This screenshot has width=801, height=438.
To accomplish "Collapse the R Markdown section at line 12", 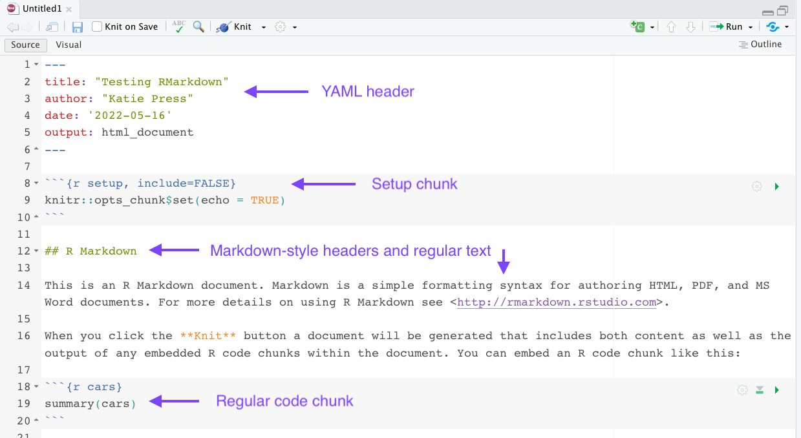I will pyautogui.click(x=36, y=251).
